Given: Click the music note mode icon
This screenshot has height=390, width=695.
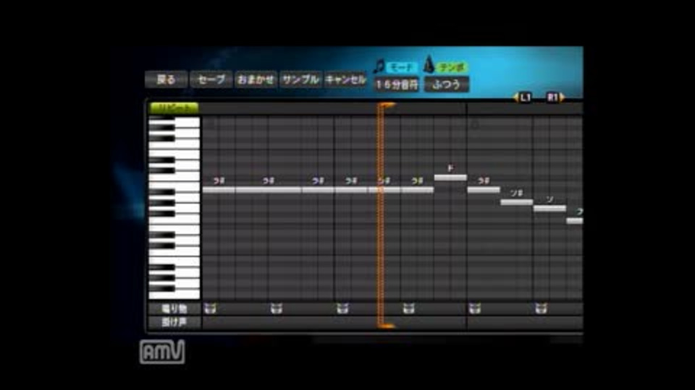Looking at the screenshot, I should tap(379, 66).
